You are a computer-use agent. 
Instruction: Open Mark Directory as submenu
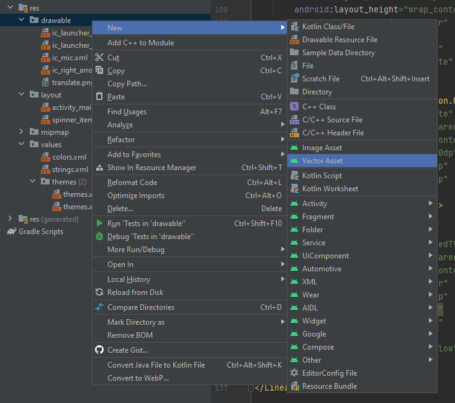[x=189, y=322]
